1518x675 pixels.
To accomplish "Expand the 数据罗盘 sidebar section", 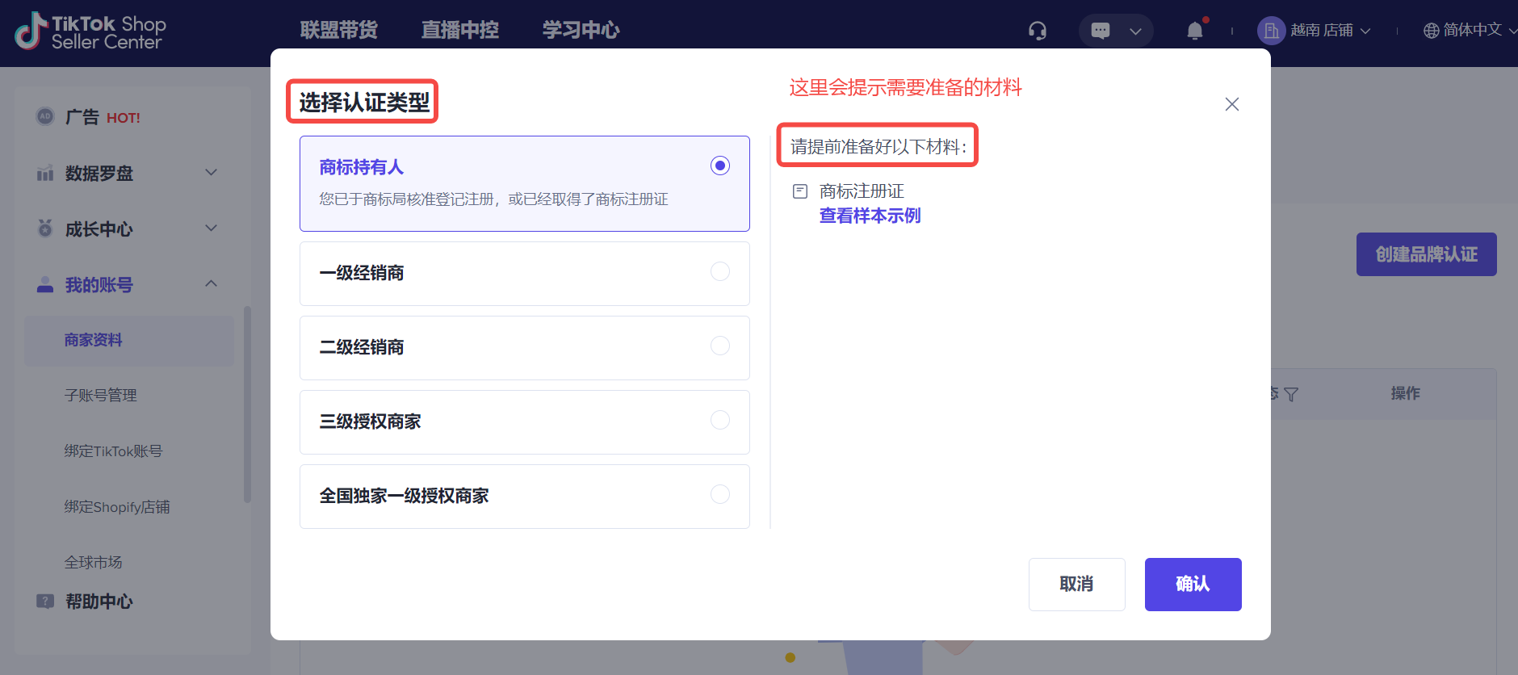I will click(211, 173).
